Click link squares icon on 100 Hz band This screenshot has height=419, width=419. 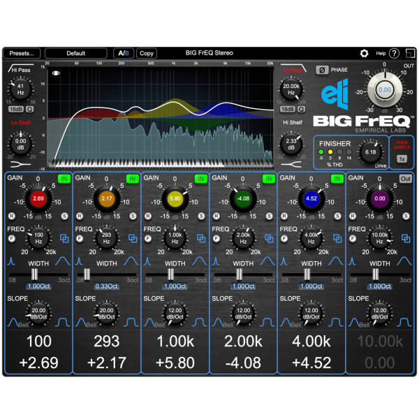click(64, 238)
